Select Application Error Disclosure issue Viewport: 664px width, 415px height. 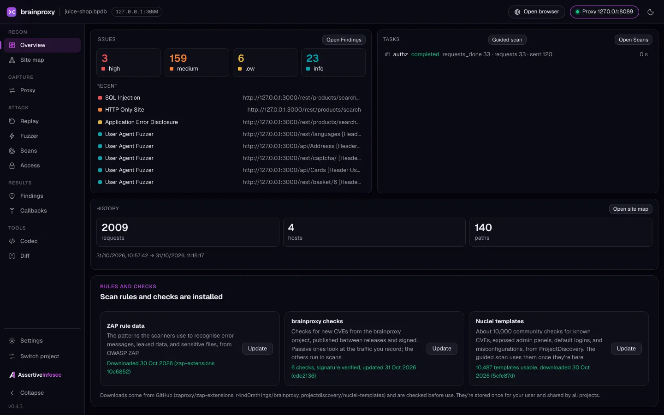point(231,122)
